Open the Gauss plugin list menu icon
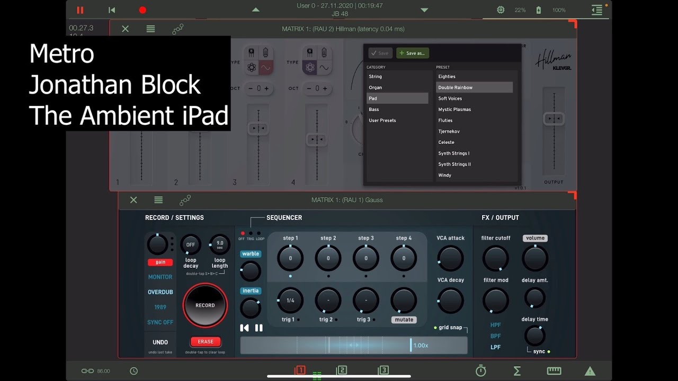This screenshot has height=381, width=678. [x=158, y=200]
